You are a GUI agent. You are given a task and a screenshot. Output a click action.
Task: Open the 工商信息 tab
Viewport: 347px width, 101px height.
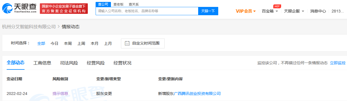pos(42,63)
